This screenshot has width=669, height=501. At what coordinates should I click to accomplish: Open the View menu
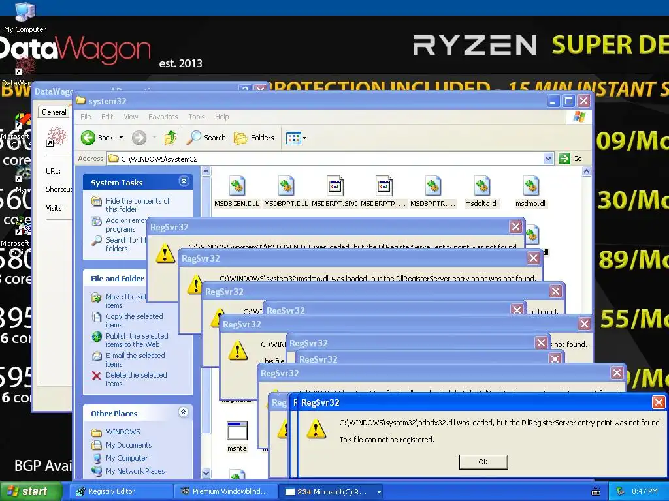(x=131, y=117)
